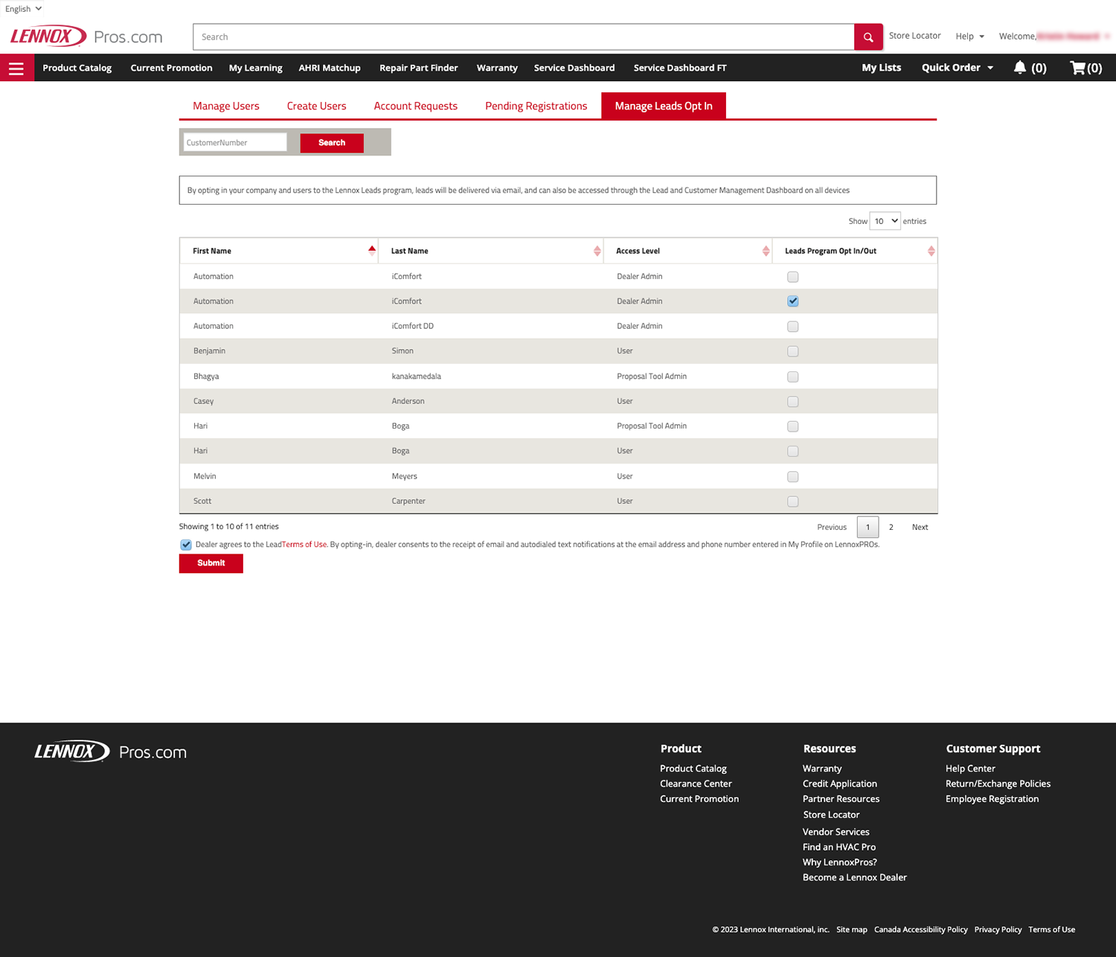Screen dimensions: 1116x957
Task: Check opt-in box for first Automation iComfort row
Action: [x=793, y=277]
